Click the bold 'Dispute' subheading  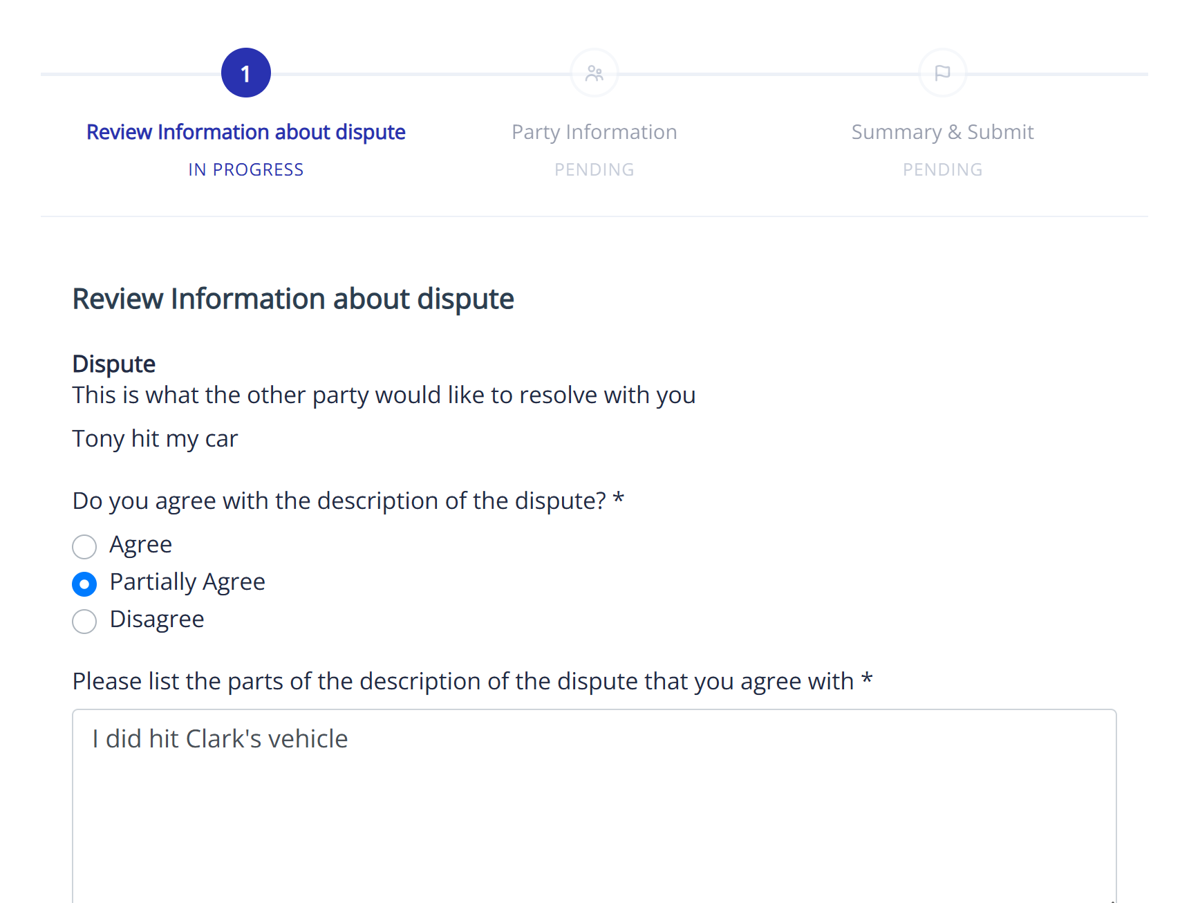pos(114,364)
